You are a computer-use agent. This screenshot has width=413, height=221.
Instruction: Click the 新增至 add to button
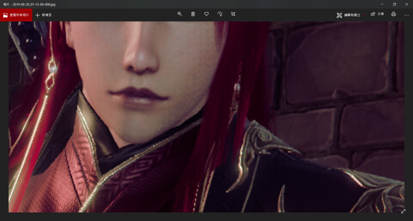pos(44,15)
